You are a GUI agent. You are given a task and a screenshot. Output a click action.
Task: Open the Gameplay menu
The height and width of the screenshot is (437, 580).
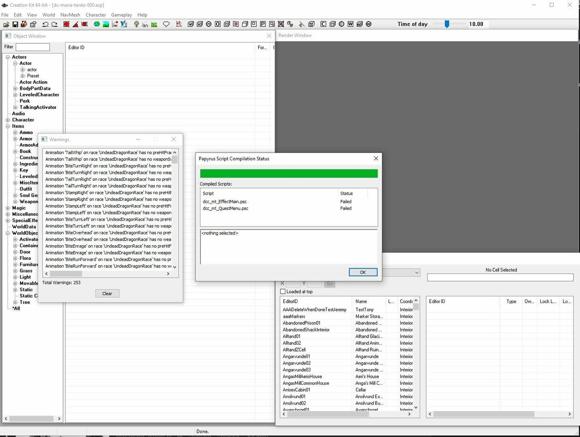[121, 15]
